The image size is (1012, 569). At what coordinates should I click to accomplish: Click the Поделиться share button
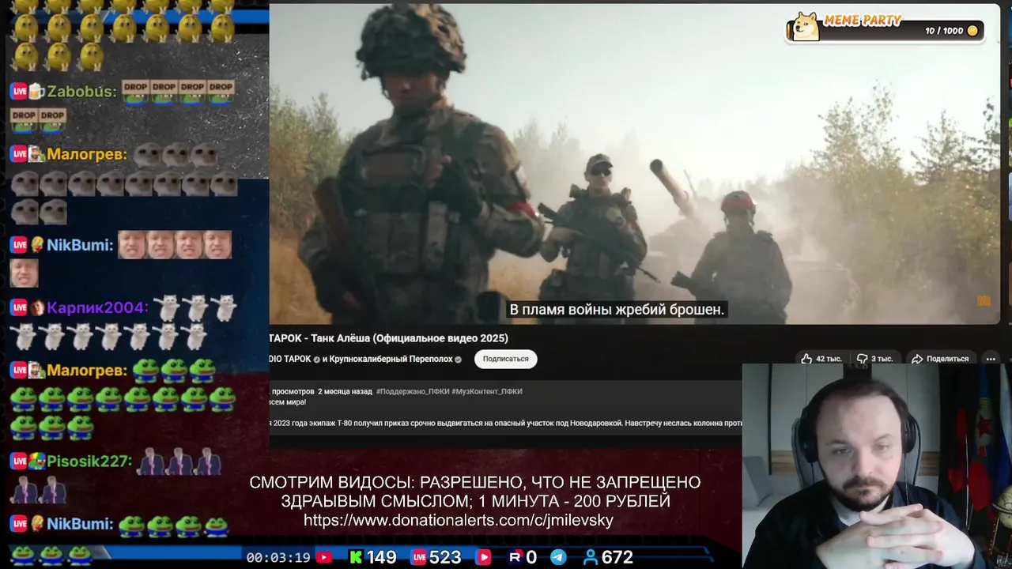[939, 359]
